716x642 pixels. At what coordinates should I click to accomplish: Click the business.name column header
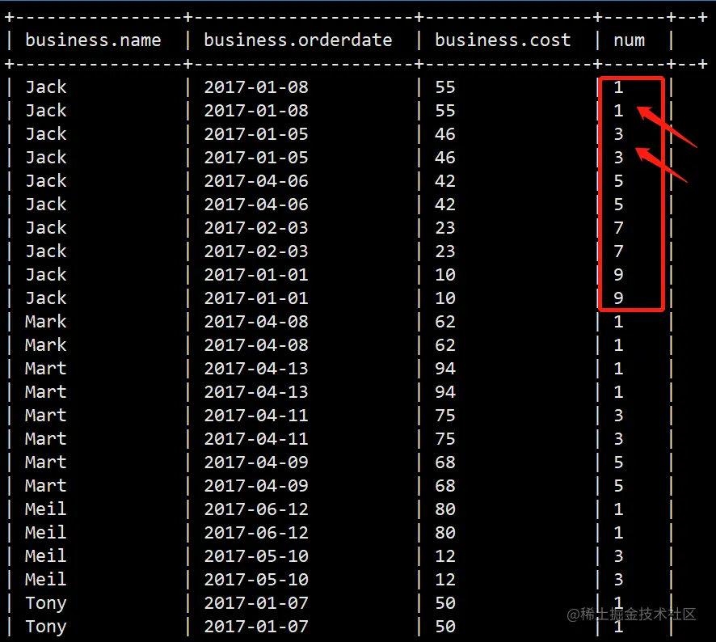[x=93, y=40]
